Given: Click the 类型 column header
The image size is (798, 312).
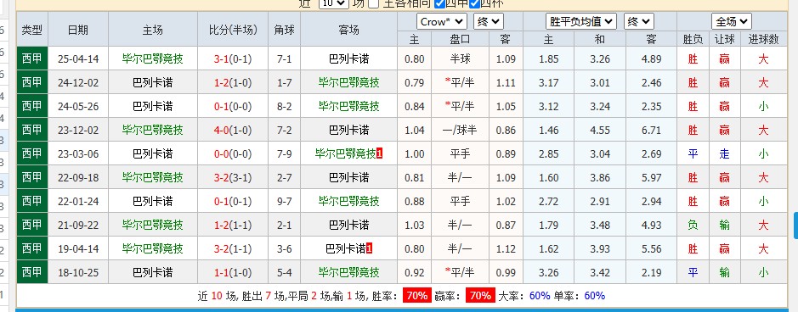Looking at the screenshot, I should pyautogui.click(x=32, y=30).
